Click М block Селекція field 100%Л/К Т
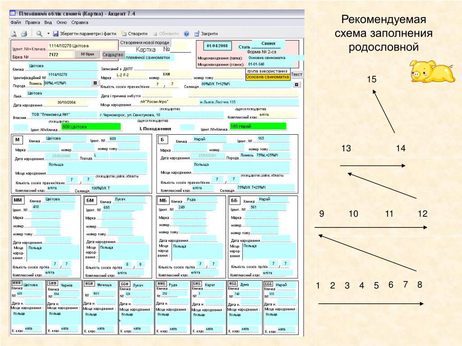The image size is (462, 346). [x=119, y=188]
